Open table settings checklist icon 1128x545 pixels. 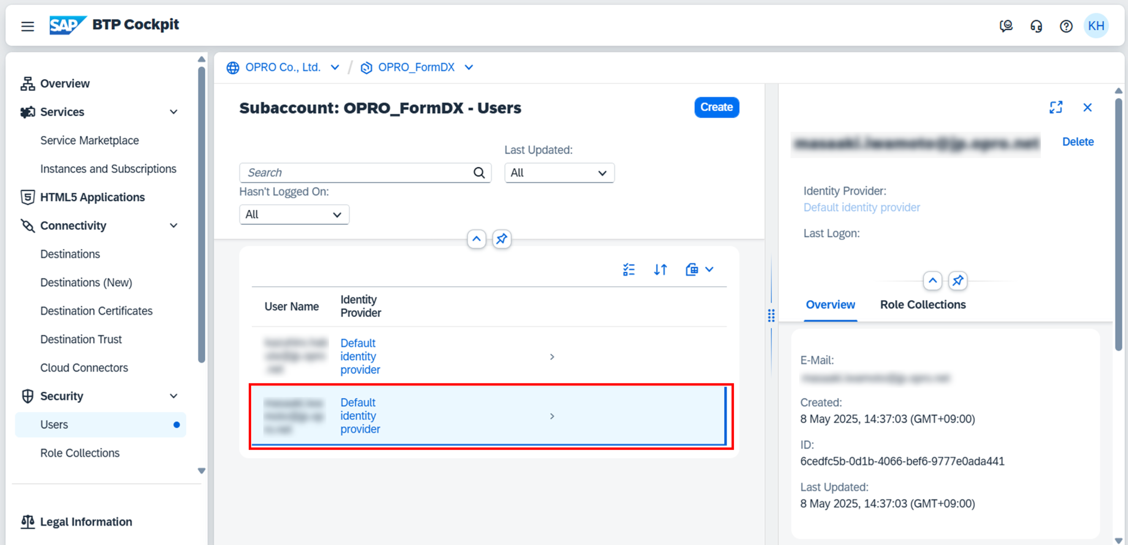pos(628,269)
